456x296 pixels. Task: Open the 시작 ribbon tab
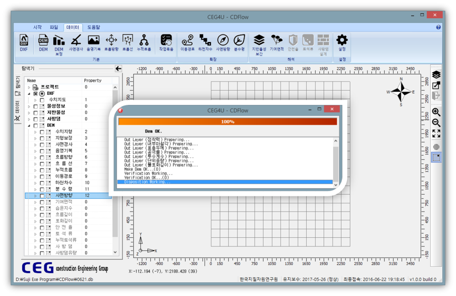coord(37,27)
